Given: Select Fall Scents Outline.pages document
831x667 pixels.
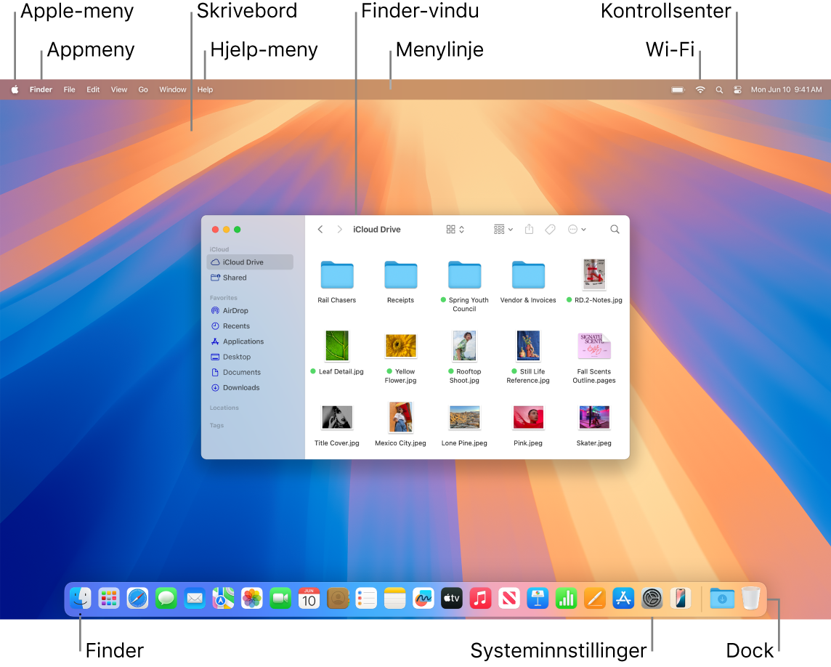Looking at the screenshot, I should tap(594, 346).
